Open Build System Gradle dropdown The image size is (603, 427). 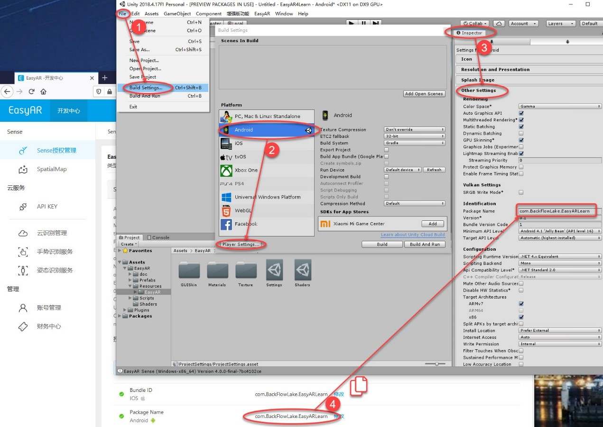[x=414, y=143]
